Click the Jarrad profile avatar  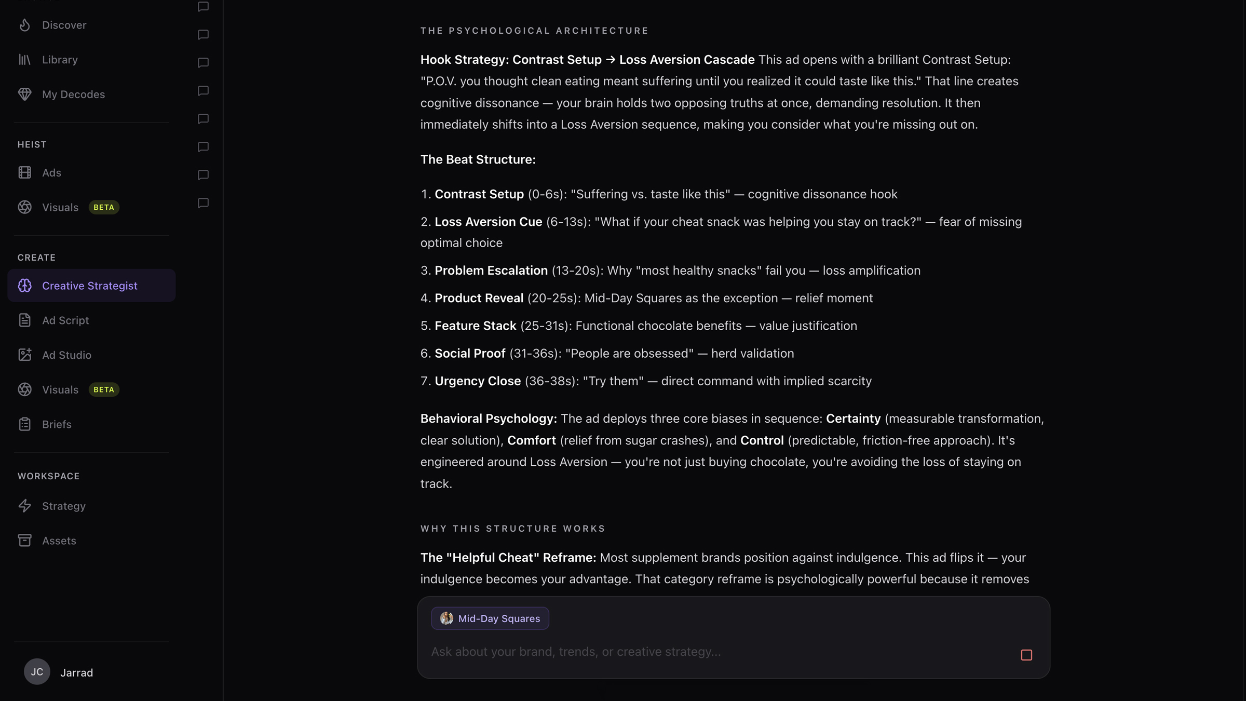click(x=37, y=672)
